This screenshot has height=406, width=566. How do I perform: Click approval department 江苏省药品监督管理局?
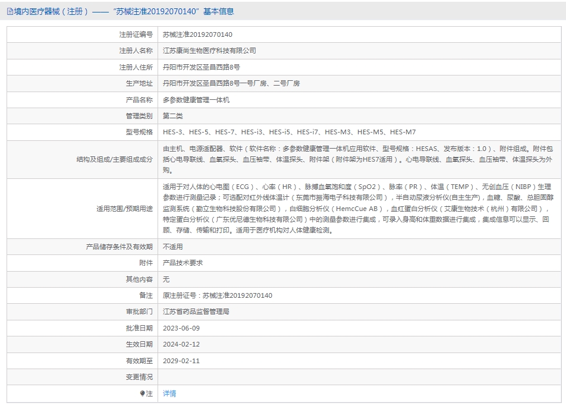196,312
